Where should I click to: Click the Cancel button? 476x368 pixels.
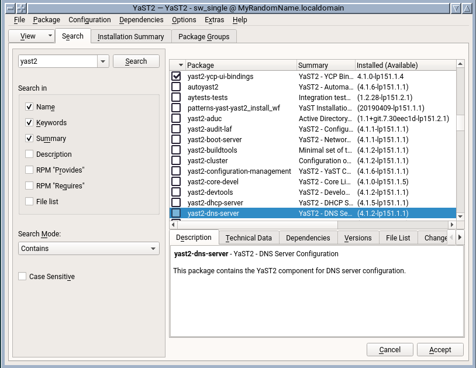click(x=390, y=349)
